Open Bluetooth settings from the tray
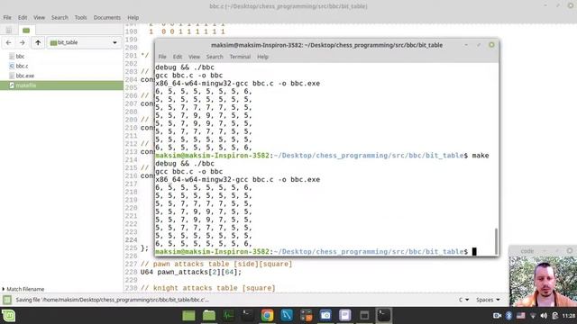 pos(508,316)
